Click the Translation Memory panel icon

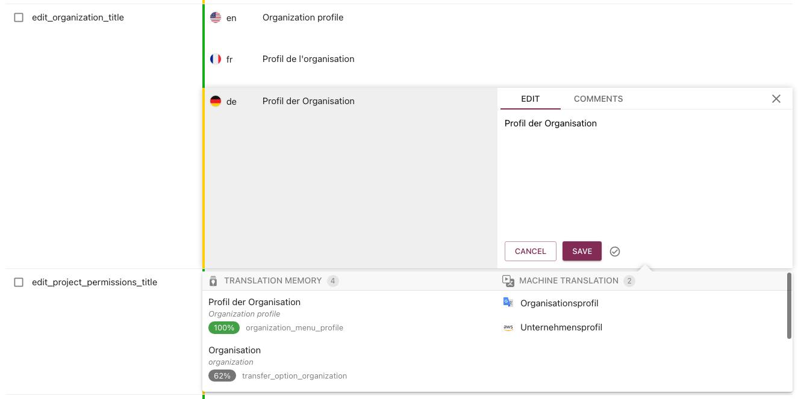pos(212,280)
